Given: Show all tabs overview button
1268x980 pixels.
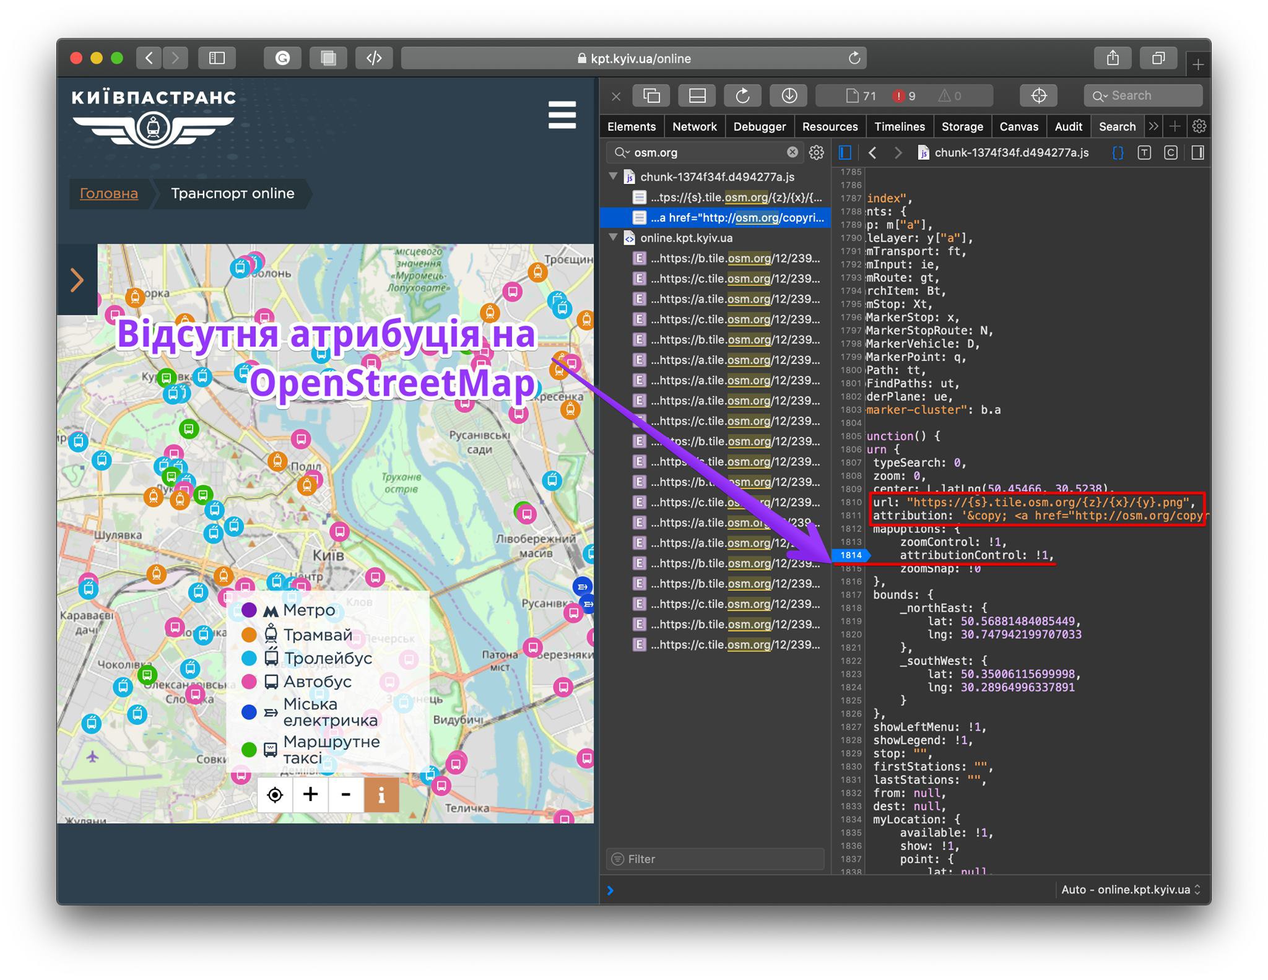Looking at the screenshot, I should 1158,58.
